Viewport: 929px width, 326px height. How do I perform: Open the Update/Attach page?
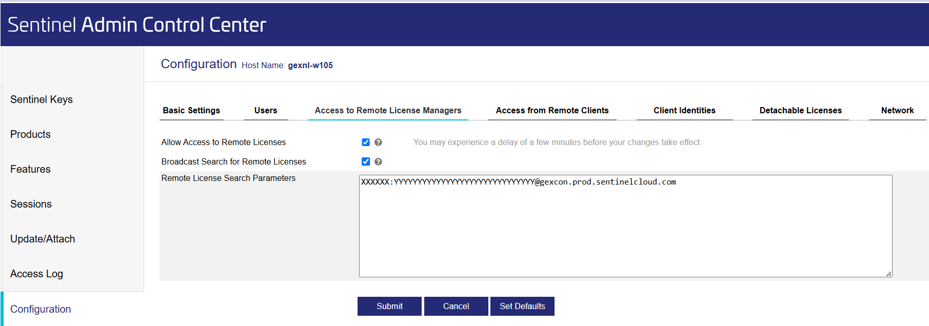(x=43, y=239)
